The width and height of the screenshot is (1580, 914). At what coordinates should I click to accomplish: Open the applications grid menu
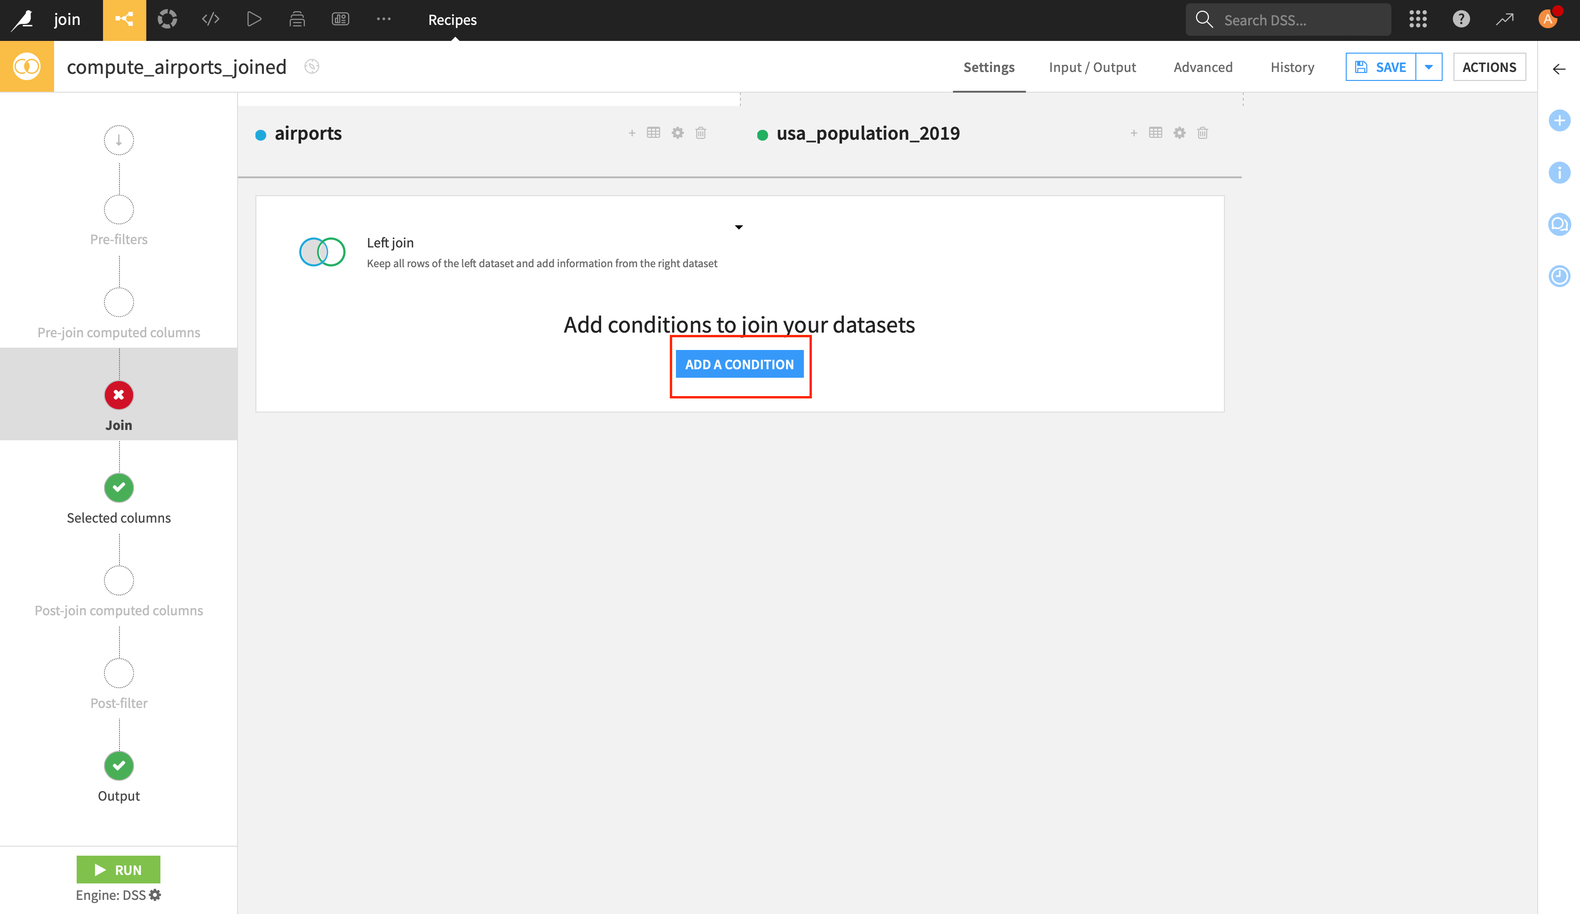tap(1418, 19)
